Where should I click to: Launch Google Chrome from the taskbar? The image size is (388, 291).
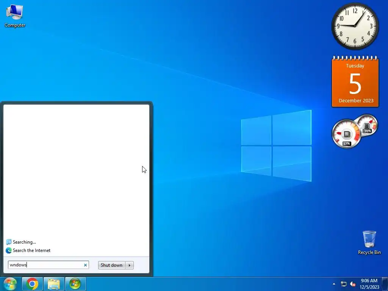(32, 284)
